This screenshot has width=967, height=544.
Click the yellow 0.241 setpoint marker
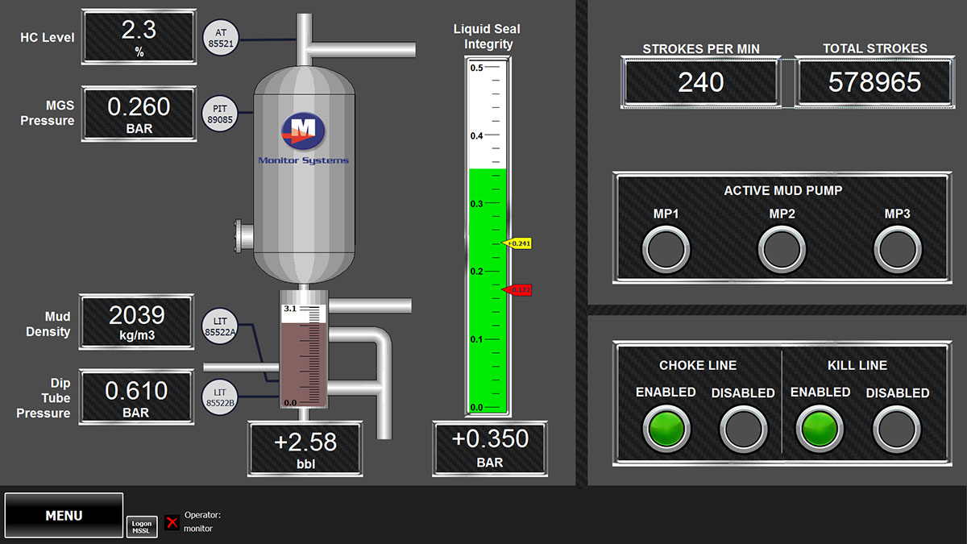tap(517, 243)
